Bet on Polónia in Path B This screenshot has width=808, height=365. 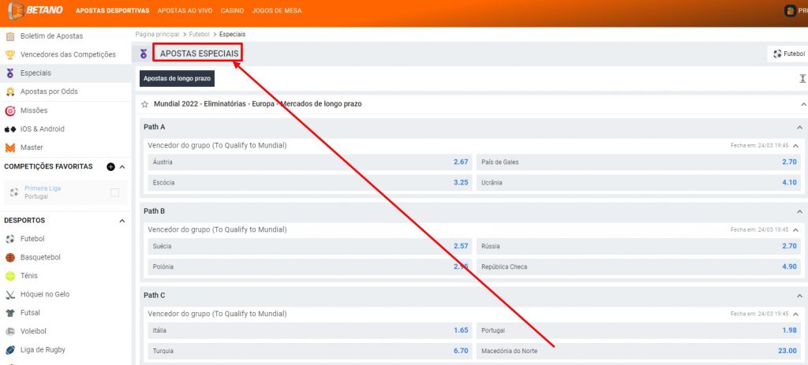(x=309, y=266)
